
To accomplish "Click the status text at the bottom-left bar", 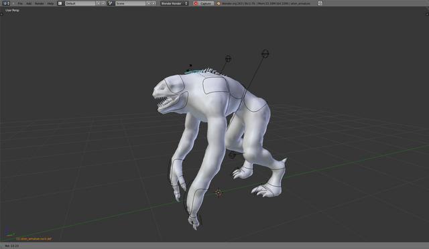I will click(12, 246).
